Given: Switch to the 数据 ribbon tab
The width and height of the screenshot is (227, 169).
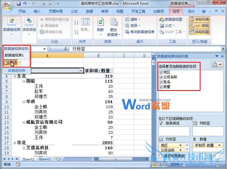Looking at the screenshot, I should coord(89,11).
